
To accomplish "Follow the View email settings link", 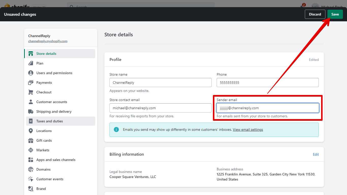I will (248, 129).
